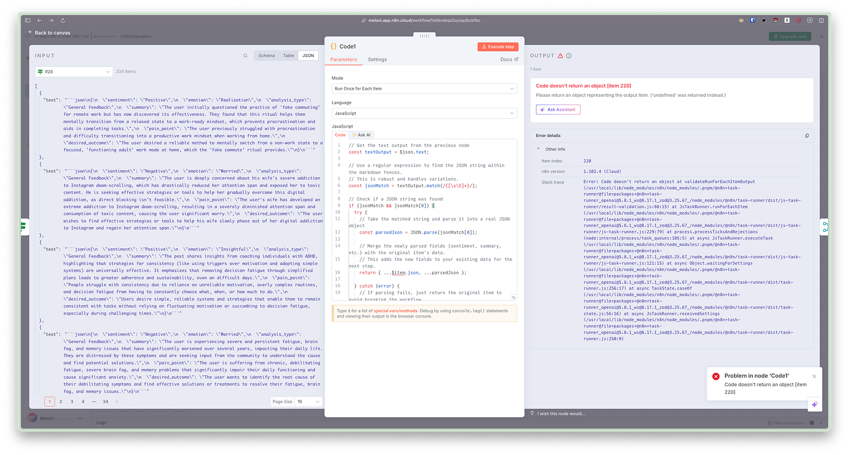Click the Code1 curly-braces node icon

pos(334,46)
